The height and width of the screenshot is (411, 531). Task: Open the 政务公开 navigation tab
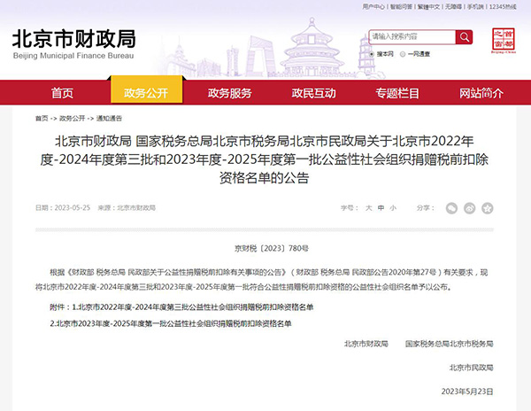click(x=145, y=93)
